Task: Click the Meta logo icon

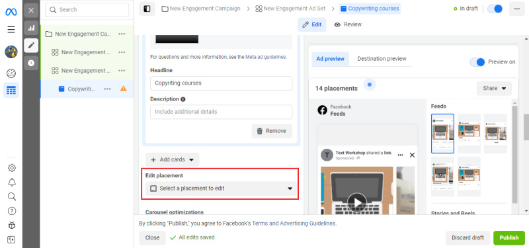Action: 11,12
